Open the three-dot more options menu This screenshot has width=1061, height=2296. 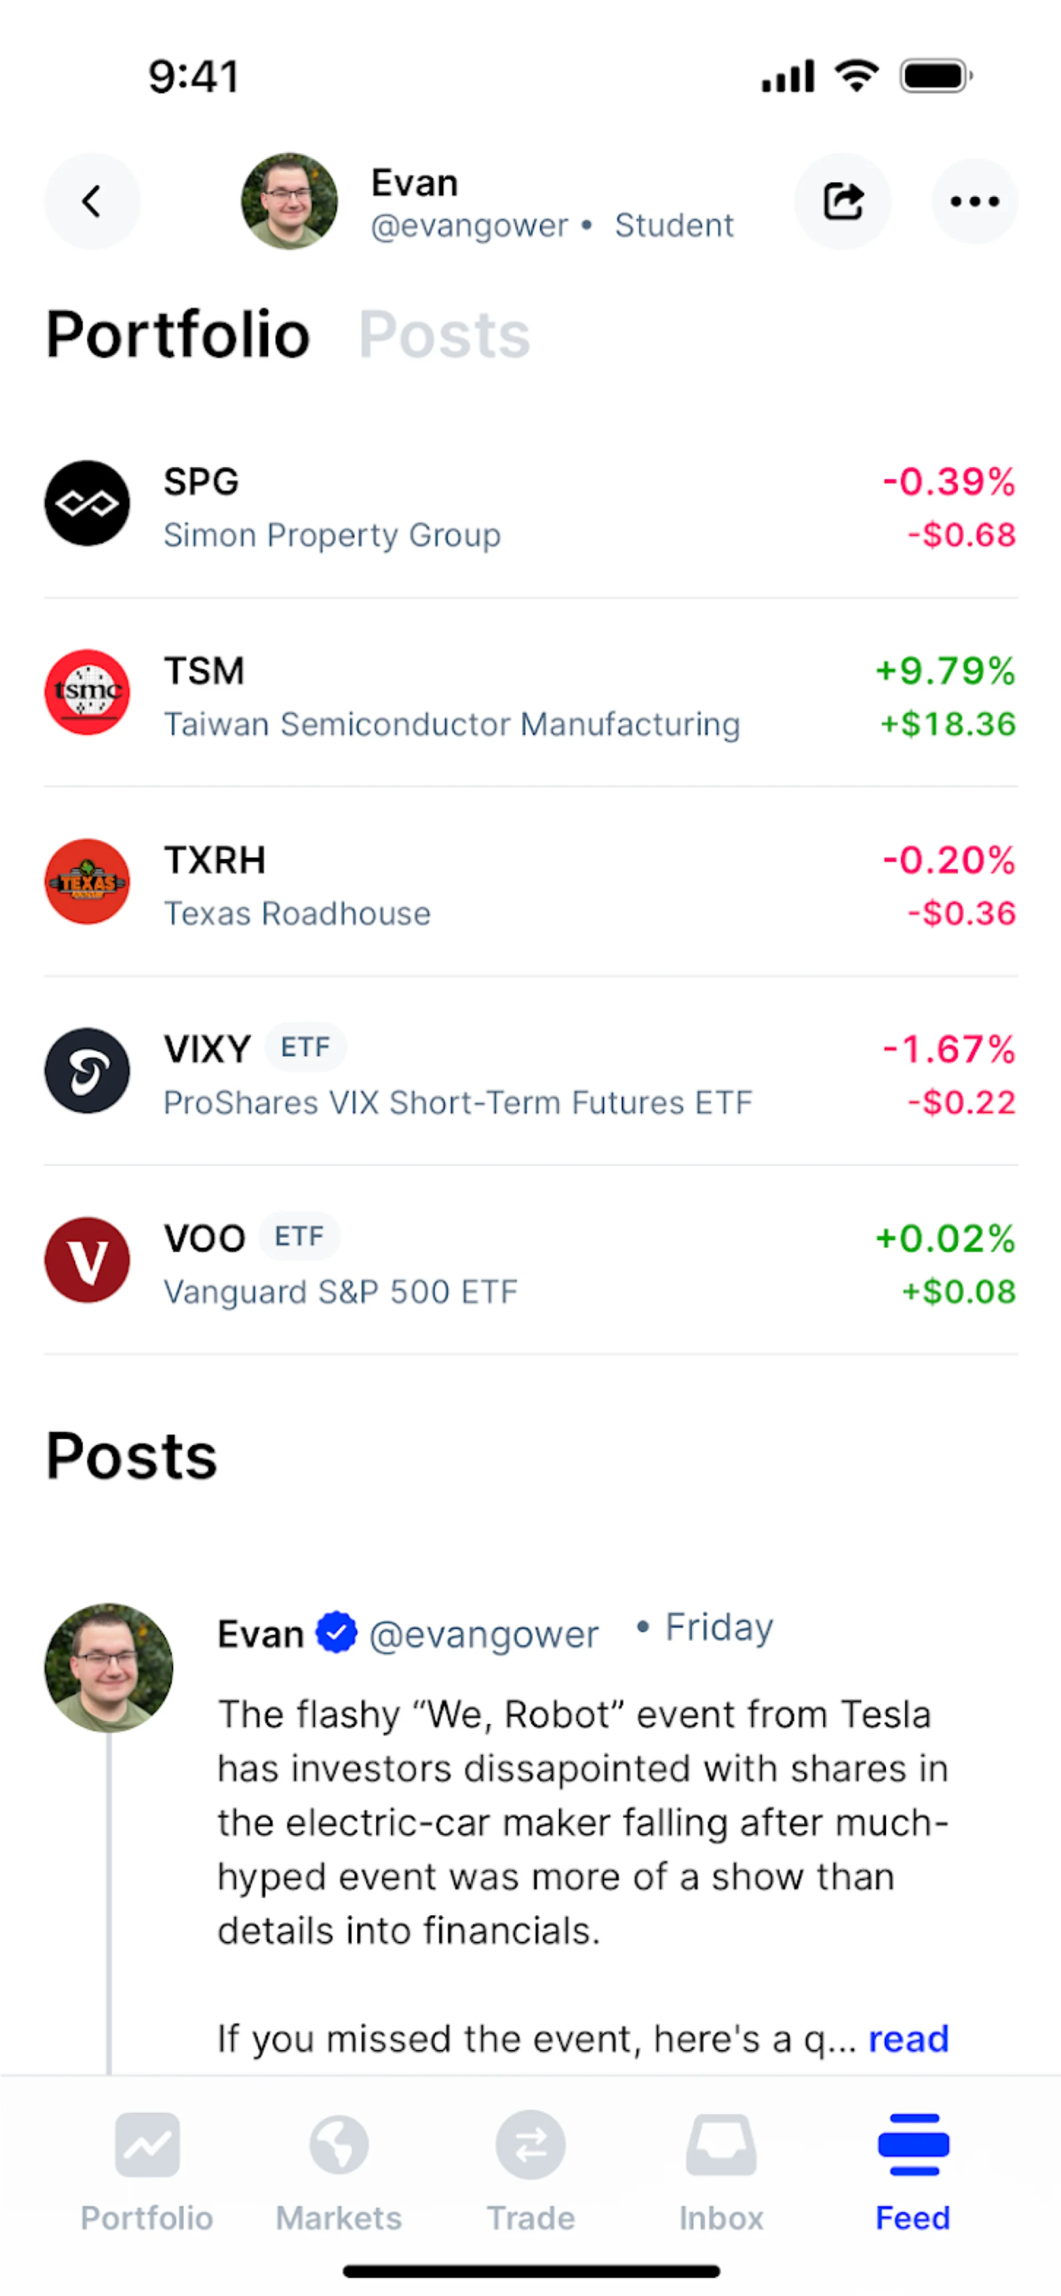coord(975,201)
